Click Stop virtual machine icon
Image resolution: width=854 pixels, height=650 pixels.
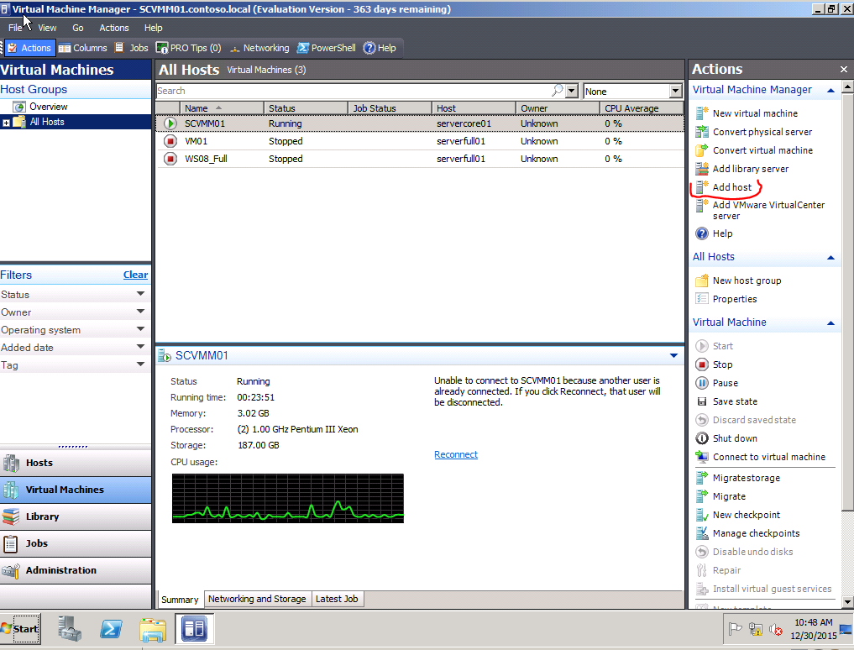point(702,364)
